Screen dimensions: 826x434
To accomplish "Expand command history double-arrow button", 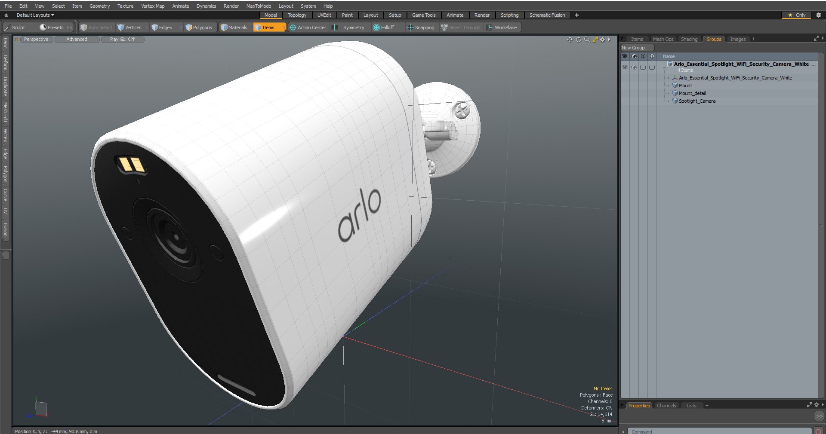I will pyautogui.click(x=819, y=416).
